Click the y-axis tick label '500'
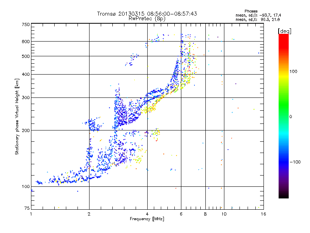This screenshot has height=233, width=310. pos(26,56)
